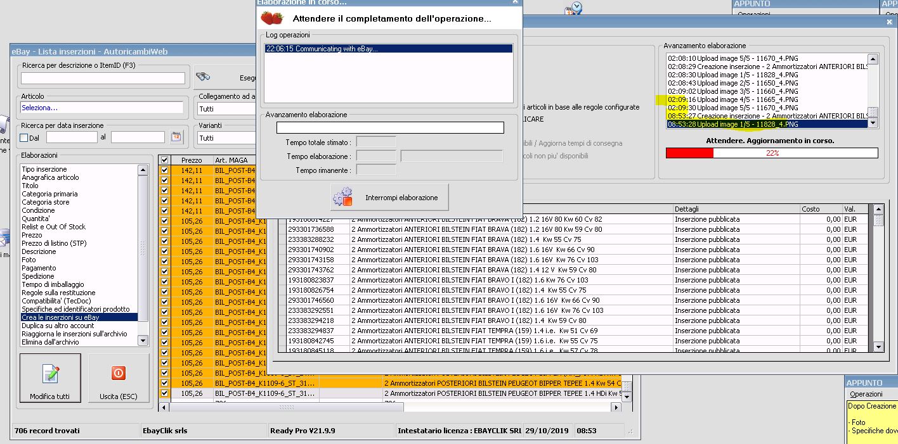Click the clock icon at top
Image resolution: width=898 pixels, height=444 pixels.
(575, 8)
